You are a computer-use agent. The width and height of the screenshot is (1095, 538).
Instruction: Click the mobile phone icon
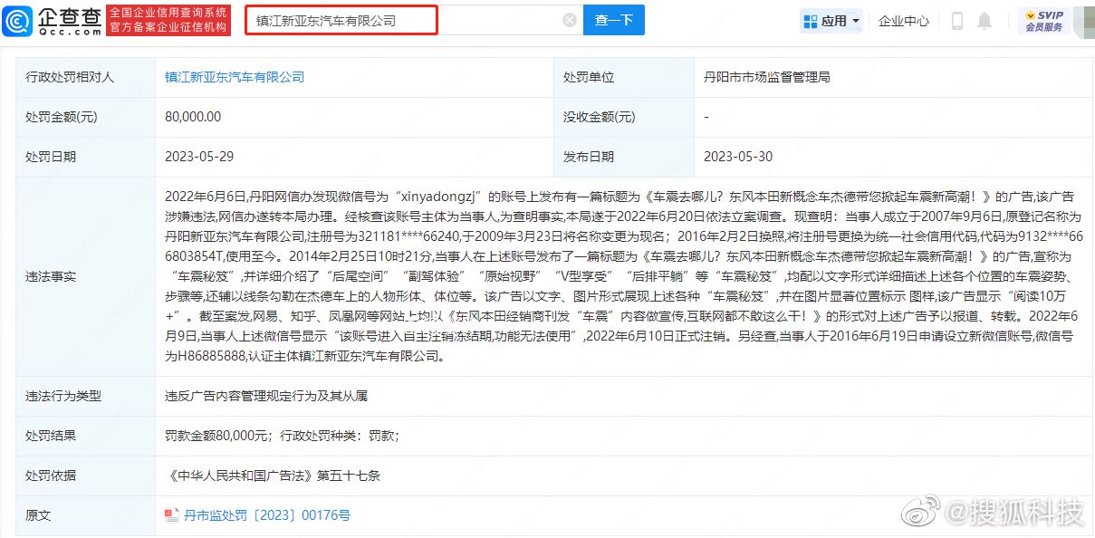(957, 21)
